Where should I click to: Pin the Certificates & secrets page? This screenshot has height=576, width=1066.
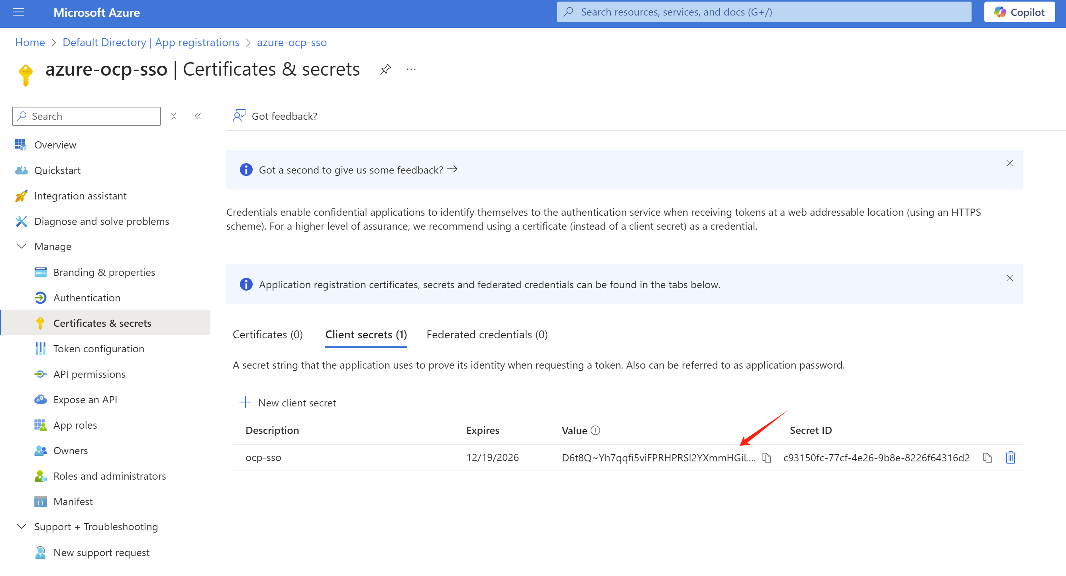click(385, 69)
